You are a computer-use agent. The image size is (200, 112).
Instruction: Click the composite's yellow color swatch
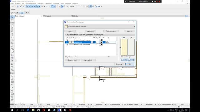pyautogui.click(x=66, y=27)
